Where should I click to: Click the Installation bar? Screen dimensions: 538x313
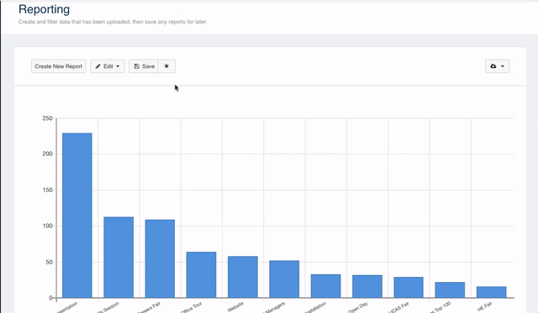point(326,286)
